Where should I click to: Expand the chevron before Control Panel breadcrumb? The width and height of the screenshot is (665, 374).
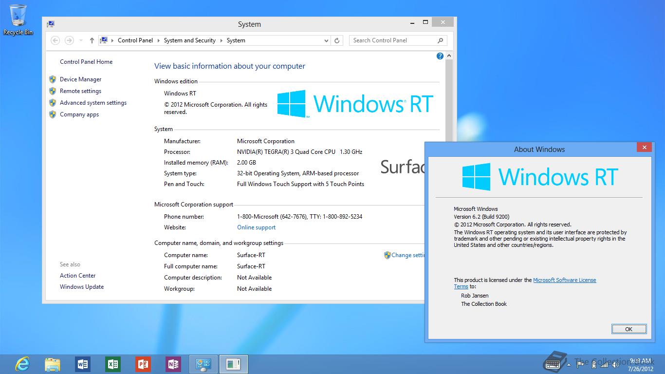coord(112,40)
